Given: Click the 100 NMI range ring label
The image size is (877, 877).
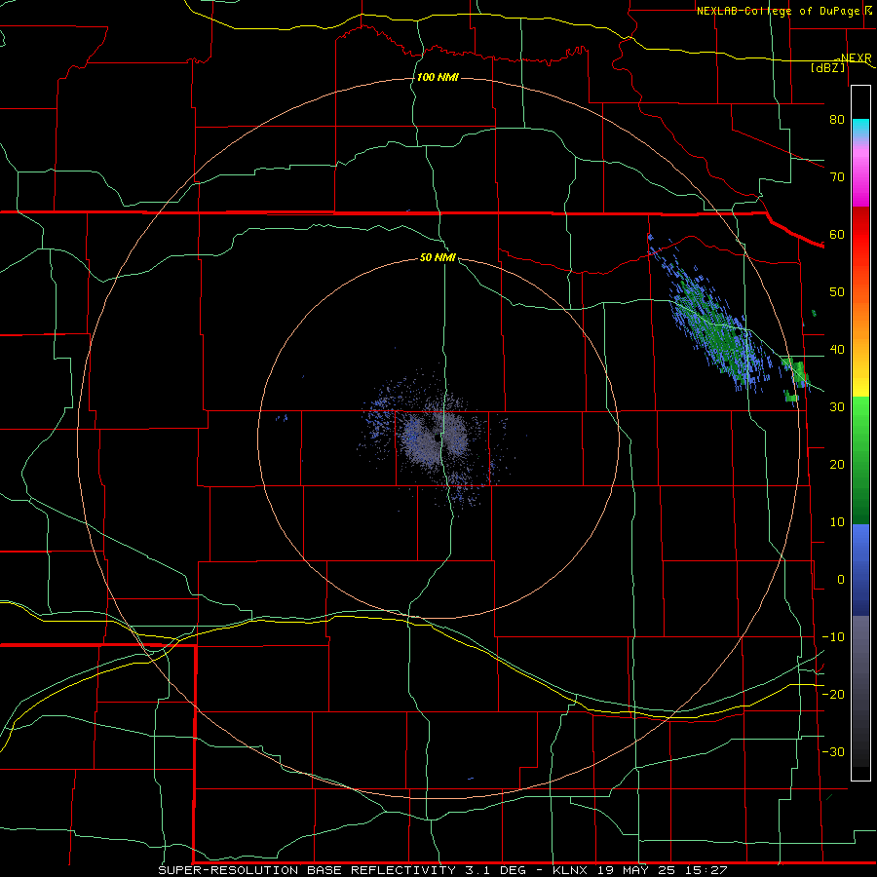Looking at the screenshot, I should tap(438, 77).
